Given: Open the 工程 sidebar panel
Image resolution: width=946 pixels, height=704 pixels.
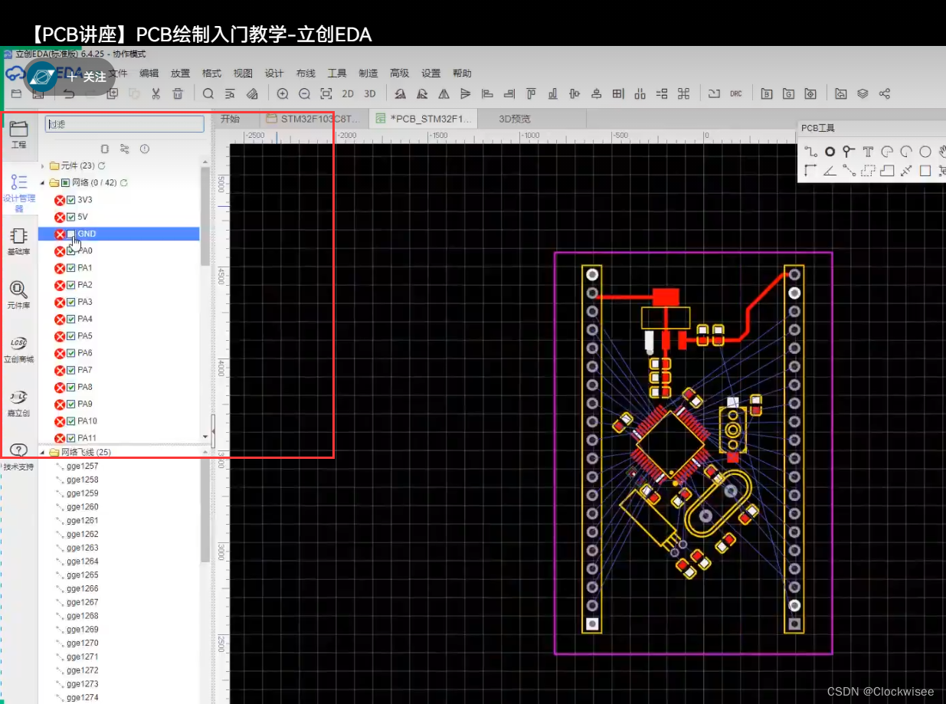Looking at the screenshot, I should (19, 134).
